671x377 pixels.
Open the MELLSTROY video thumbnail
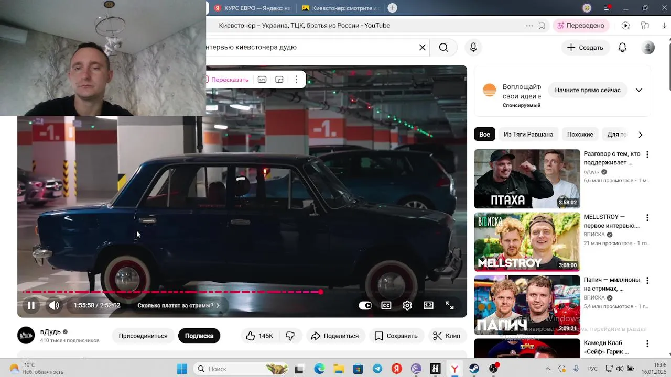coord(527,242)
